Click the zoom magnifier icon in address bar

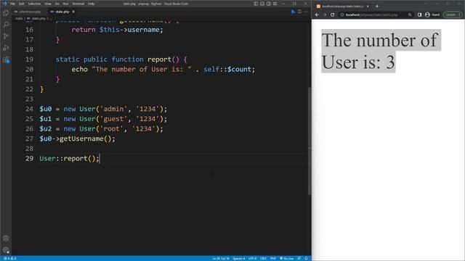pyautogui.click(x=410, y=14)
